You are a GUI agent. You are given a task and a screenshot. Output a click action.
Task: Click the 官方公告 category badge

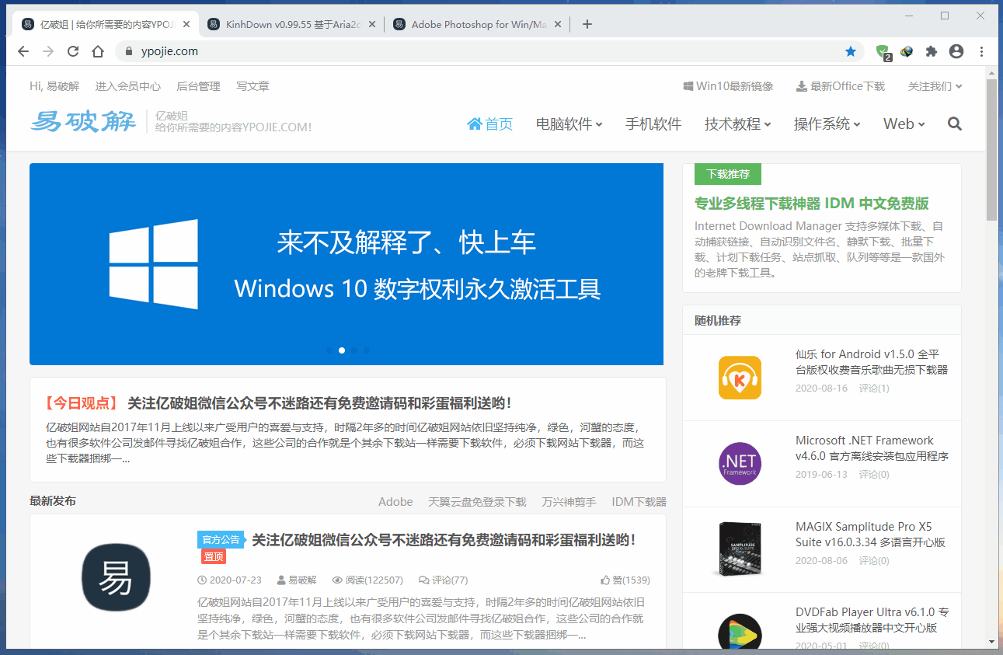point(221,540)
